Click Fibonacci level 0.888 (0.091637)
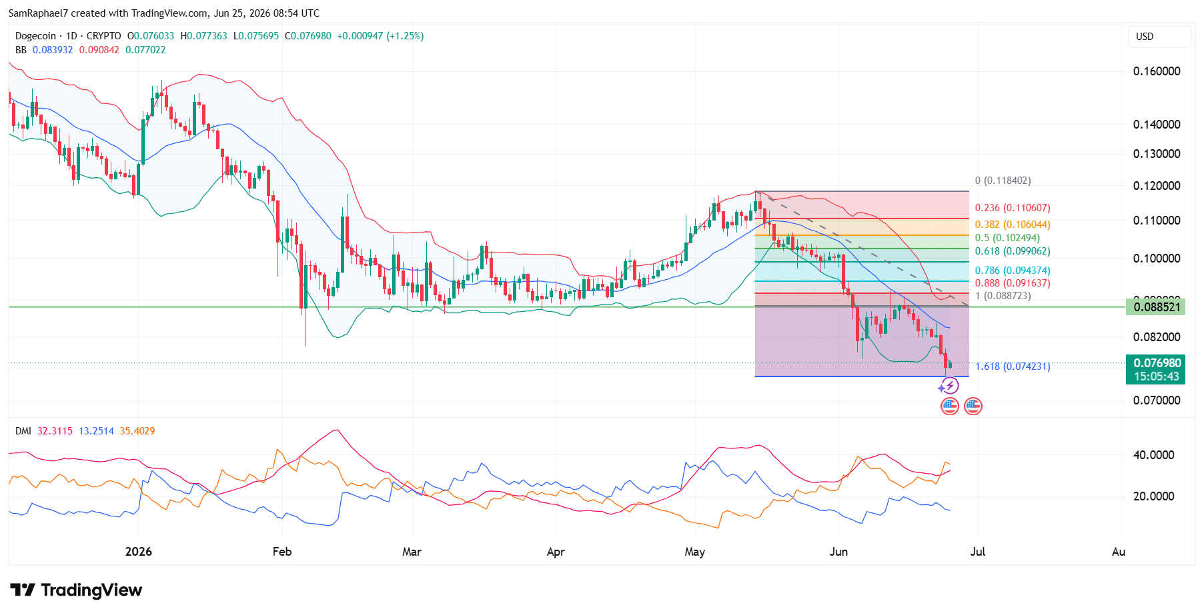Screen dimensions: 1204x615 pos(1013,283)
